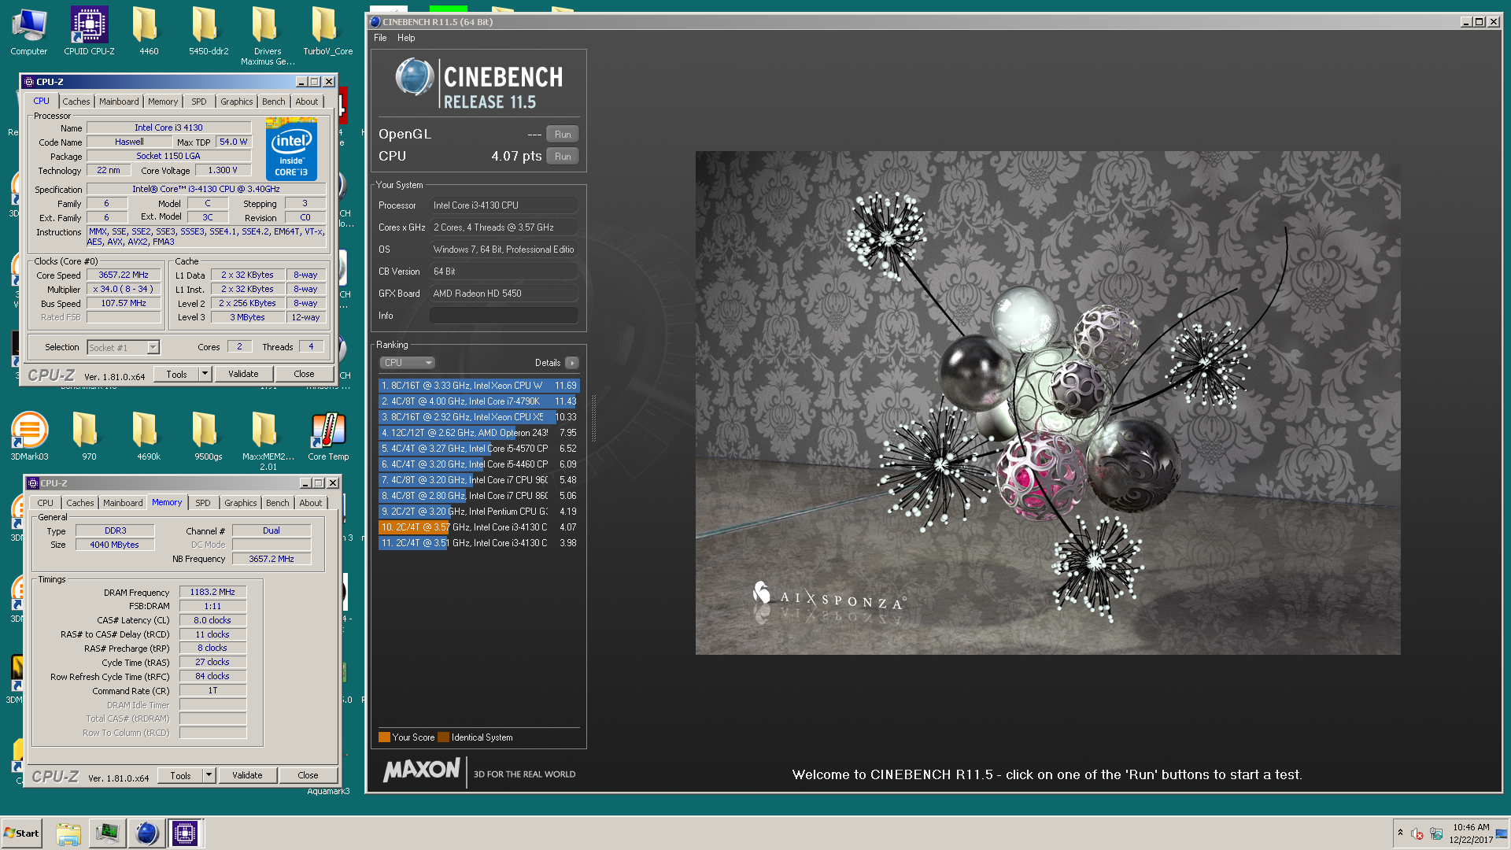This screenshot has height=850, width=1511.
Task: Click the Start button
Action: [x=21, y=833]
